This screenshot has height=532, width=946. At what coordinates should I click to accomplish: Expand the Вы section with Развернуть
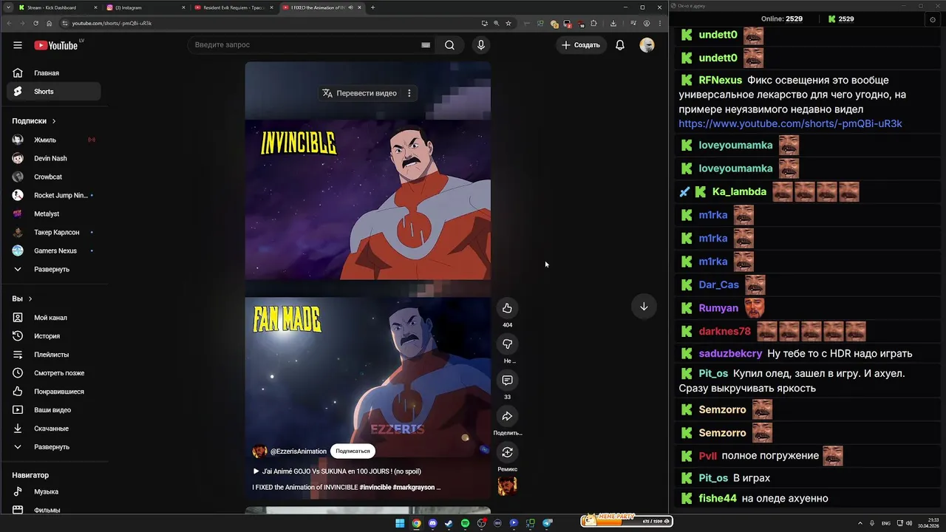52,447
